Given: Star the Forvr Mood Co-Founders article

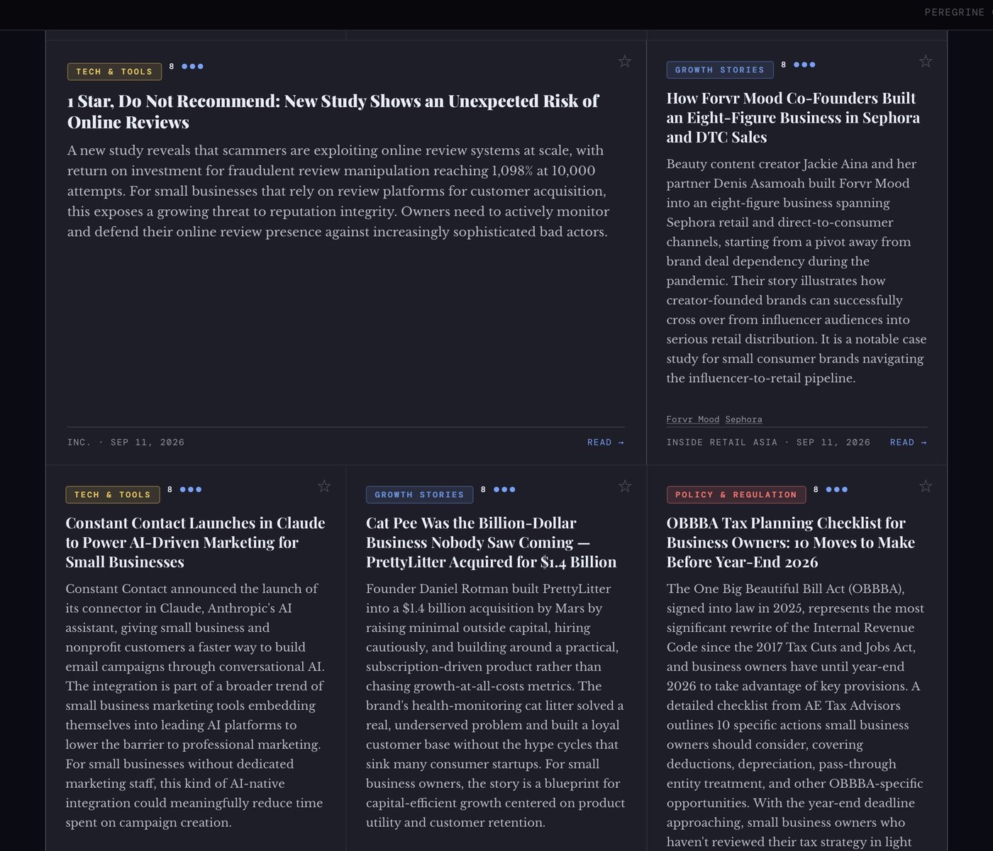Looking at the screenshot, I should [925, 62].
